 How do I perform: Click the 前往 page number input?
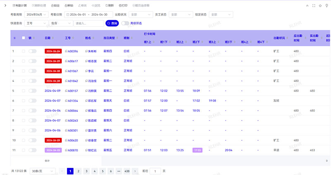tap(155, 171)
